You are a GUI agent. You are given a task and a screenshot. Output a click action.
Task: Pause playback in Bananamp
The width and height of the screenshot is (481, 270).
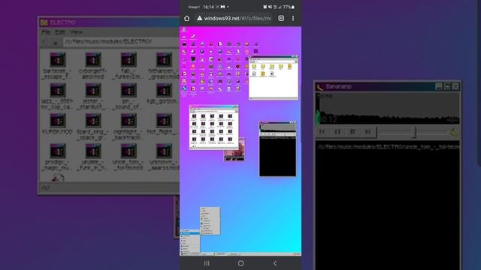[x=337, y=132]
